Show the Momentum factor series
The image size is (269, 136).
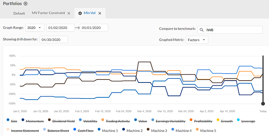(x=32, y=121)
